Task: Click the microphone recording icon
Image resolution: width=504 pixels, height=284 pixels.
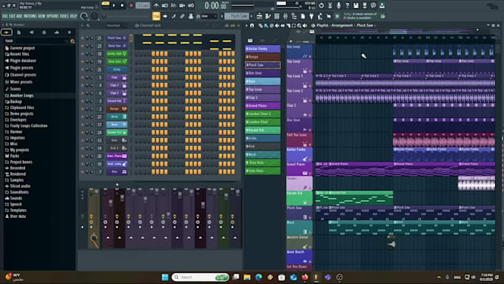Action: tap(339, 5)
